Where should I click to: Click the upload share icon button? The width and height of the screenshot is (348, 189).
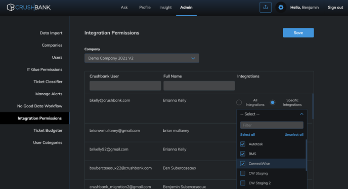[x=266, y=7]
